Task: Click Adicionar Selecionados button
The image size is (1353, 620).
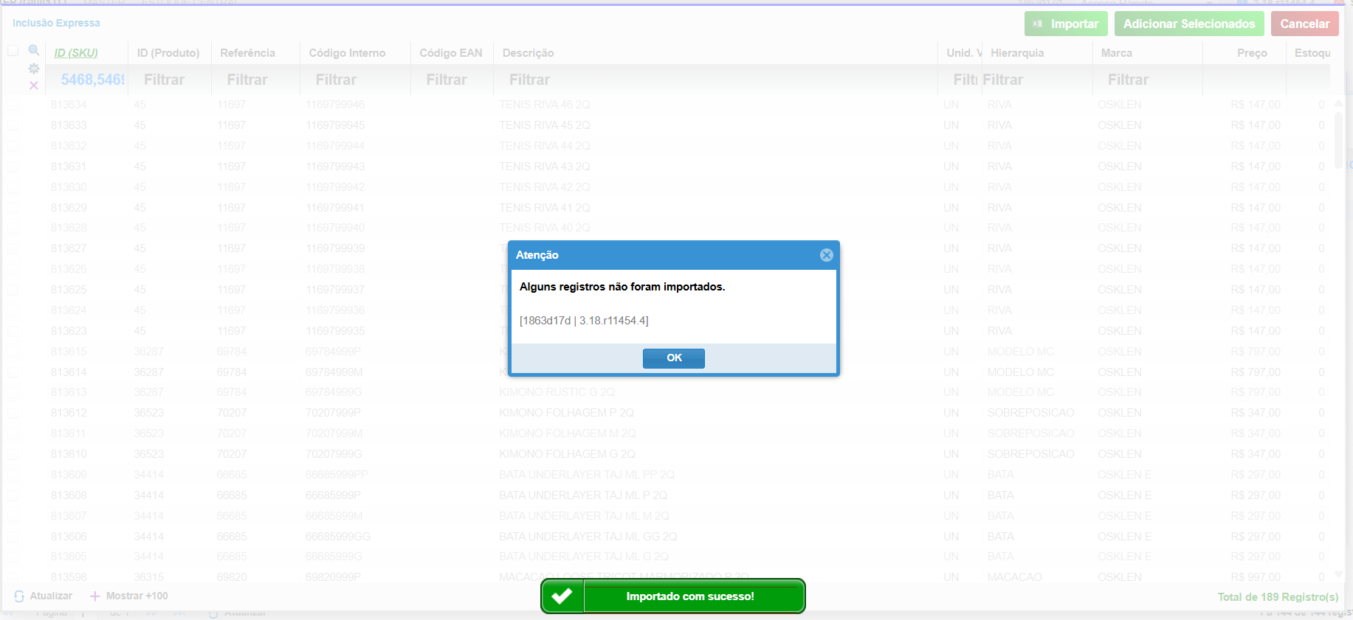Action: click(1188, 24)
